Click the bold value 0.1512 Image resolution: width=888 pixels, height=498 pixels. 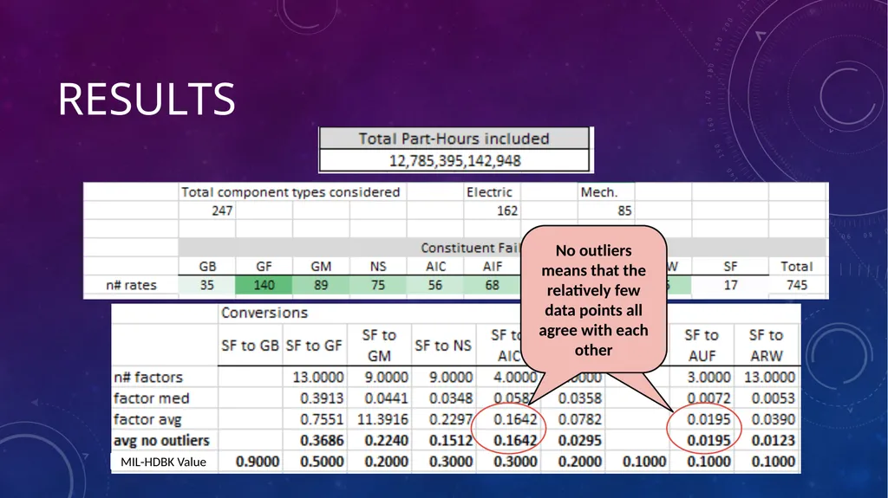tap(451, 441)
